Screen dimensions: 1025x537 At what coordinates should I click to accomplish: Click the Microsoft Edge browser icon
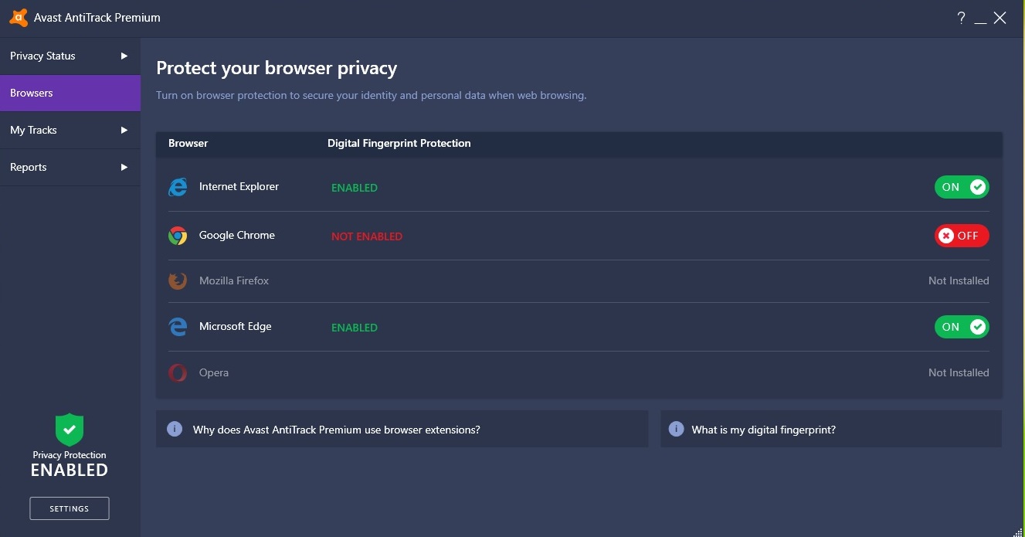[x=178, y=327]
